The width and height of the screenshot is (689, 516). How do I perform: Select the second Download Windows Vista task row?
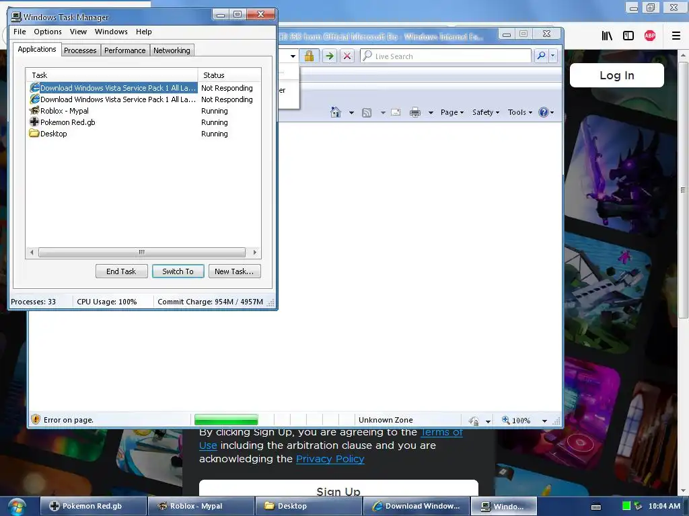pos(143,99)
